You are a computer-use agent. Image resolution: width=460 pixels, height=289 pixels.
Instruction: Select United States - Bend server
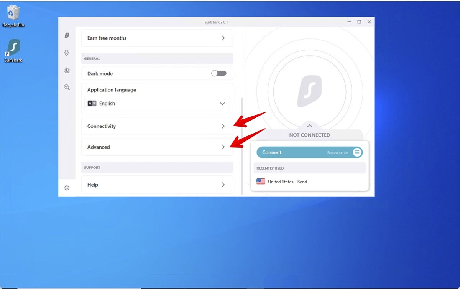tap(310, 182)
